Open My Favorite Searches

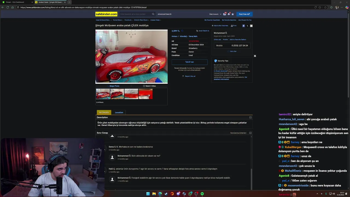pyautogui.click(x=229, y=20)
